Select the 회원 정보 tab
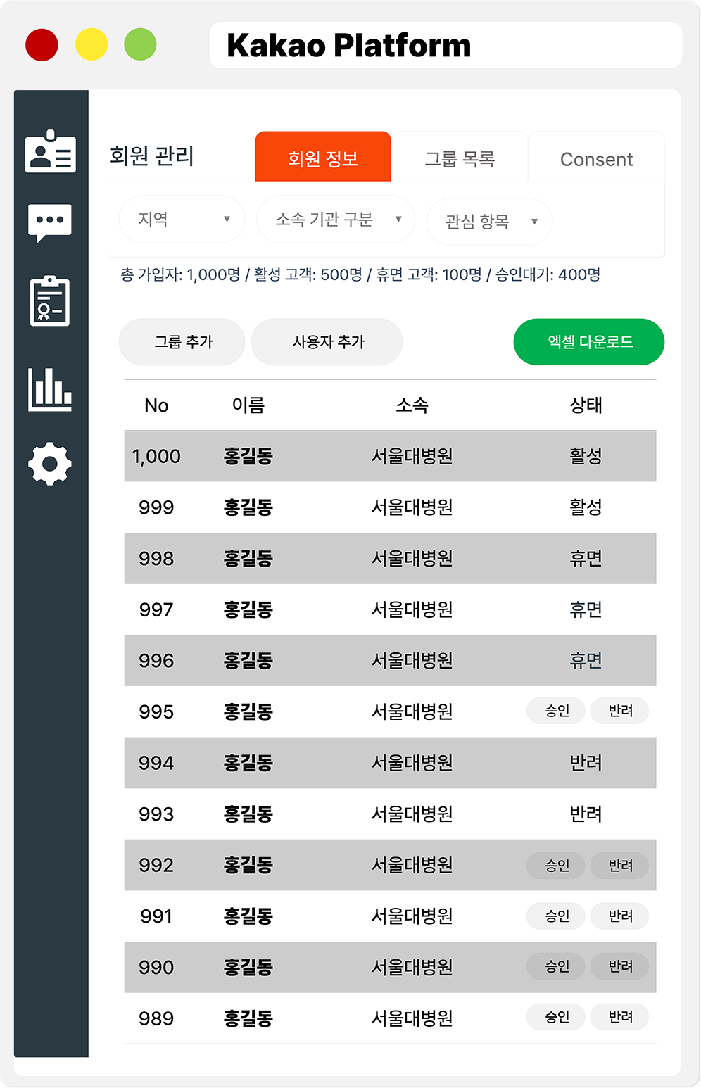Viewport: 701px width, 1088px height. coord(323,157)
